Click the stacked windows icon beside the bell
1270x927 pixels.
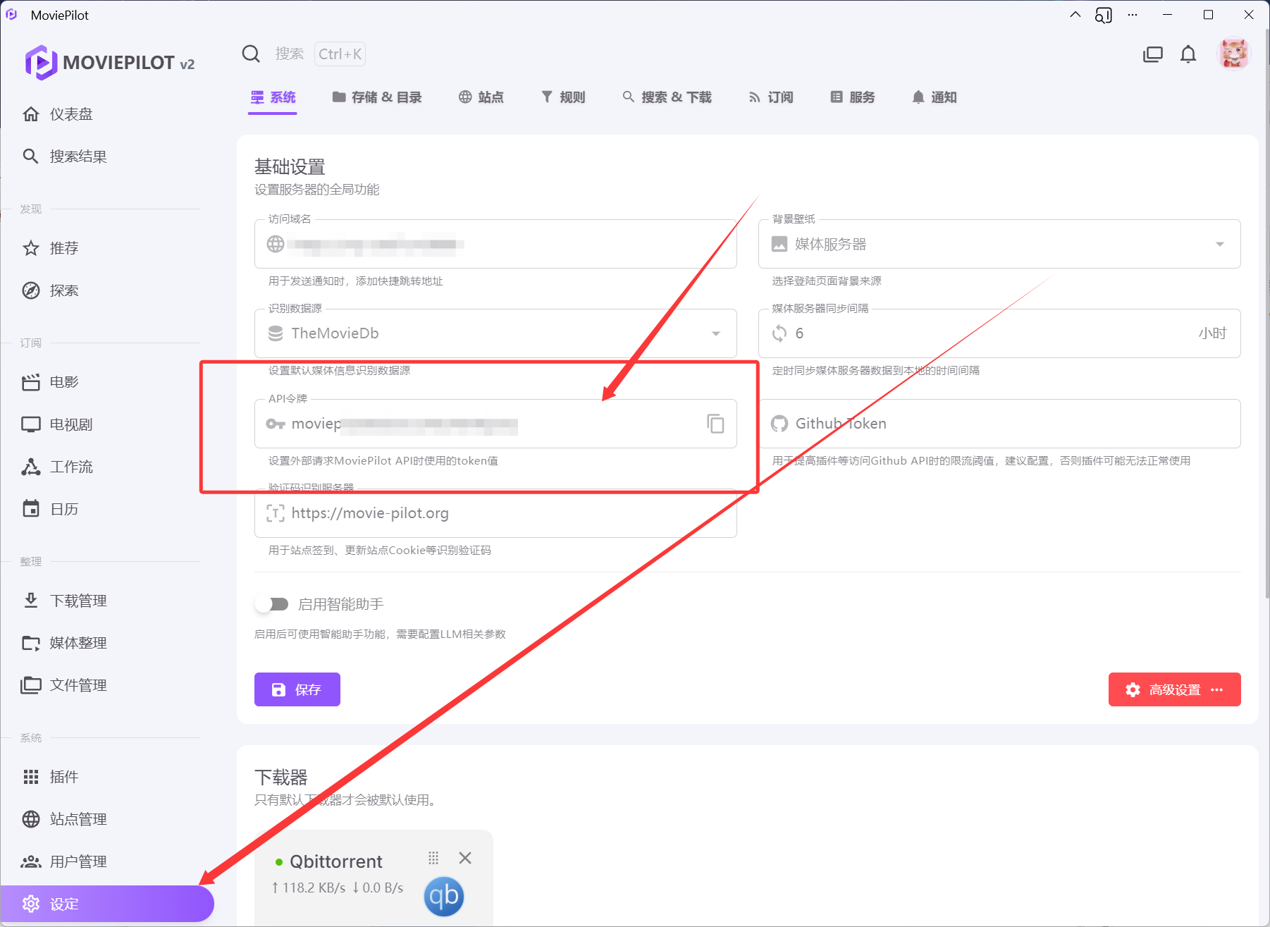1152,54
